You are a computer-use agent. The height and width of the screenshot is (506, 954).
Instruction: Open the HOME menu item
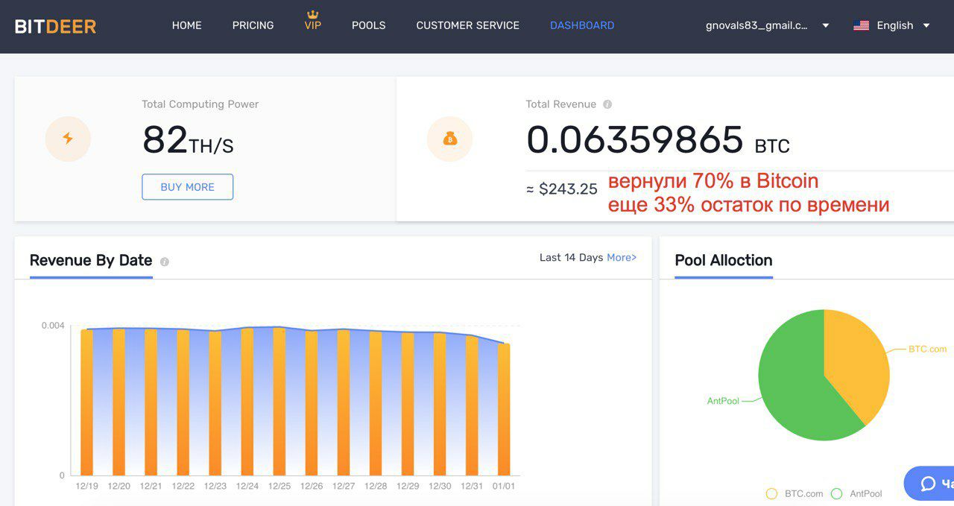pyautogui.click(x=186, y=25)
